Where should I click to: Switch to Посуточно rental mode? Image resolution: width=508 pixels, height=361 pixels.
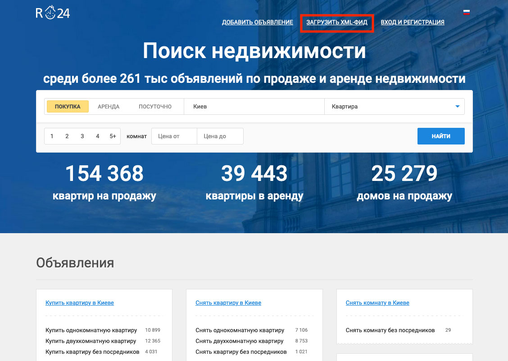coord(155,107)
